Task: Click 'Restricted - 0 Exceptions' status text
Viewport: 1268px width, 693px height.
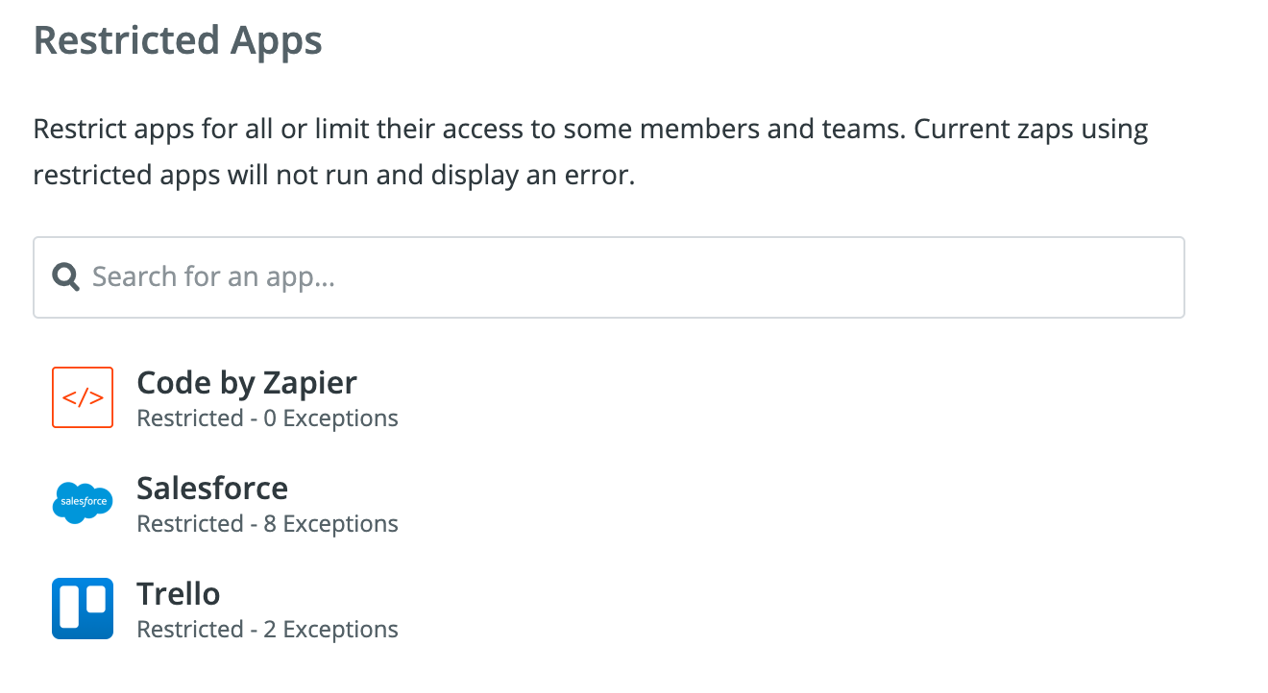Action: 268,418
